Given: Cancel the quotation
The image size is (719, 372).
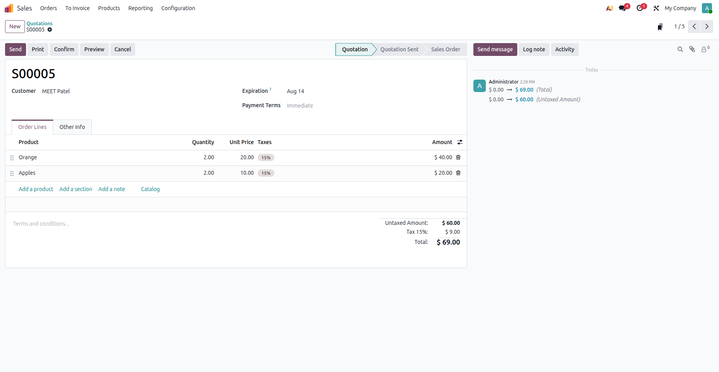Looking at the screenshot, I should coord(123,49).
